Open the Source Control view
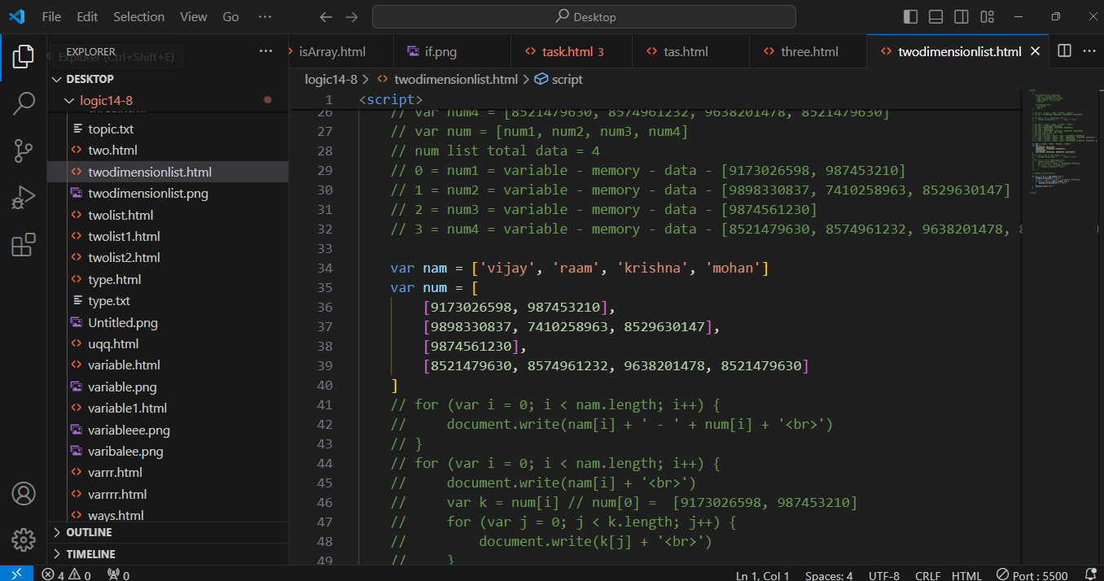This screenshot has width=1104, height=581. click(24, 151)
